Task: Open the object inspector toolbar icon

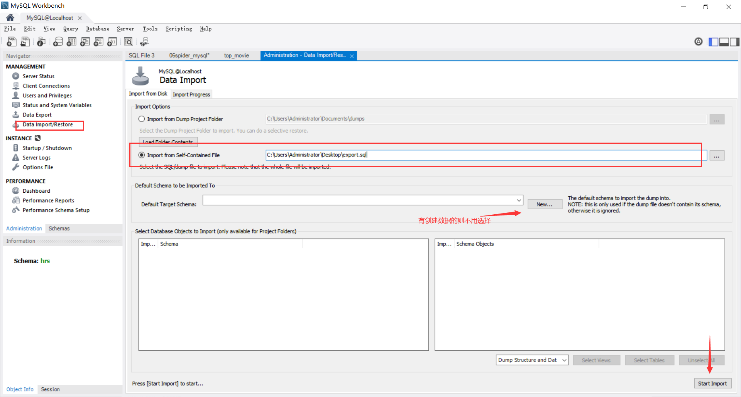Action: [x=41, y=42]
